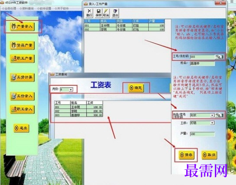Click the 姓名 field in the entry panel
The width and height of the screenshot is (236, 185).
click(202, 63)
